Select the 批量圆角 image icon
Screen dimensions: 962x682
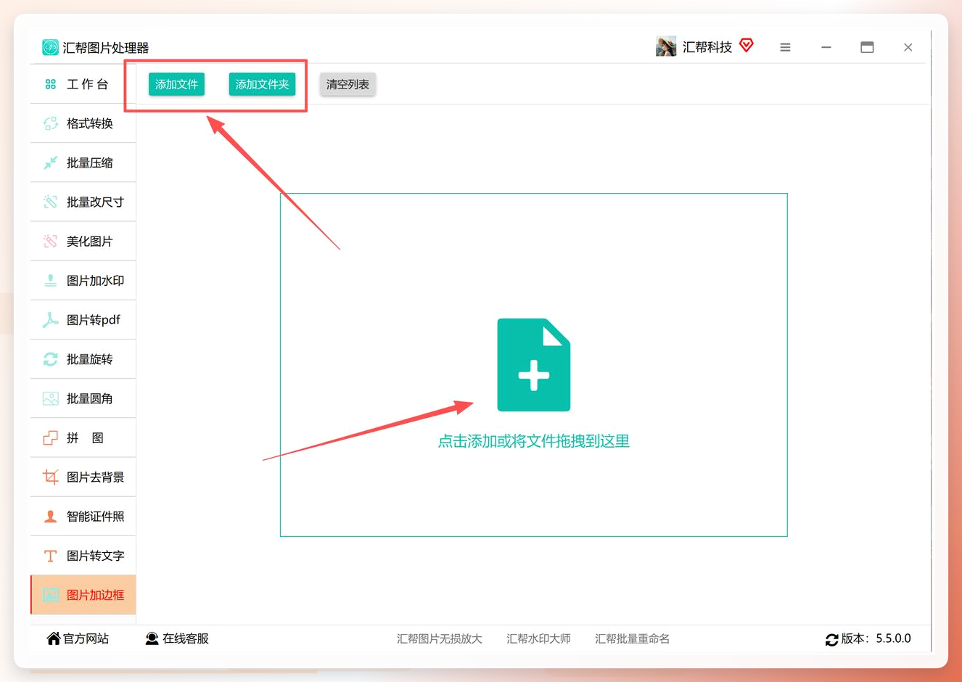(50, 398)
